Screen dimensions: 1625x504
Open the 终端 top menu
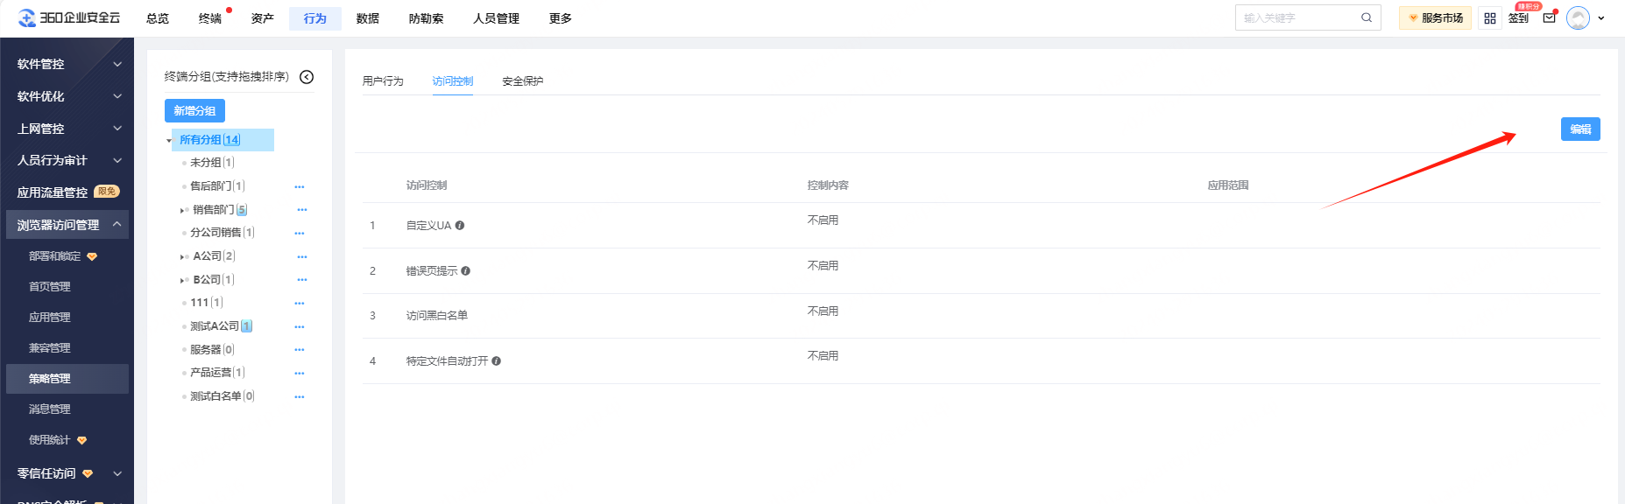click(x=210, y=18)
